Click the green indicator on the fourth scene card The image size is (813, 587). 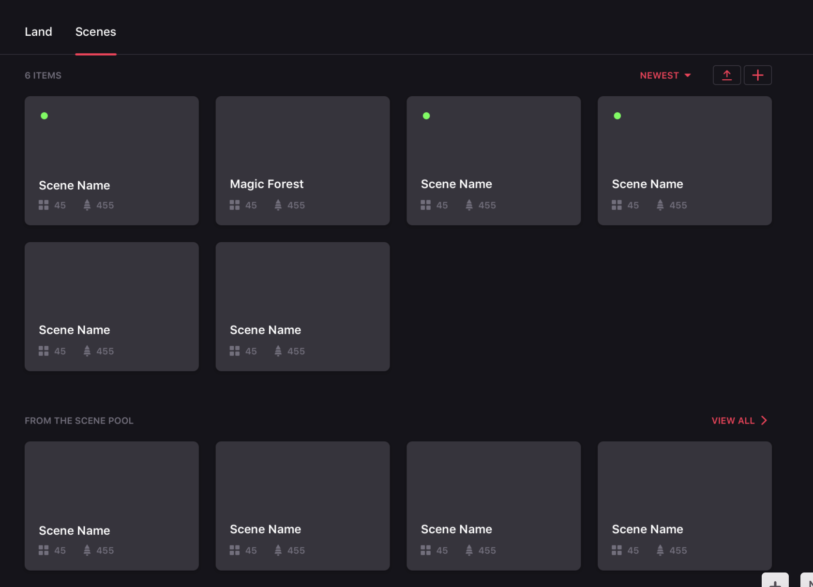pos(617,116)
